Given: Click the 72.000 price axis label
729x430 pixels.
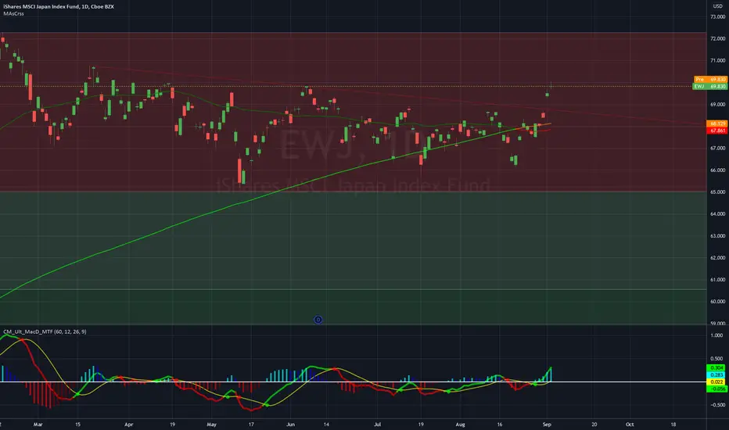Looking at the screenshot, I should click(718, 38).
